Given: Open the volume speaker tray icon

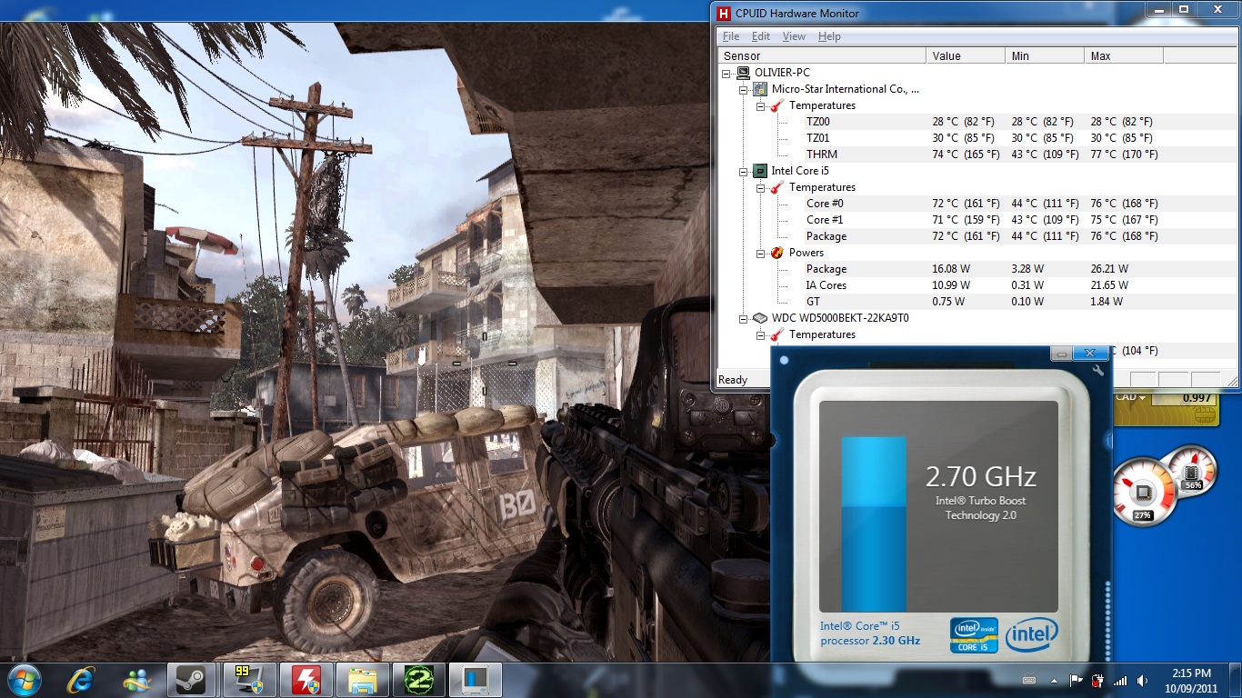Looking at the screenshot, I should tap(1142, 680).
